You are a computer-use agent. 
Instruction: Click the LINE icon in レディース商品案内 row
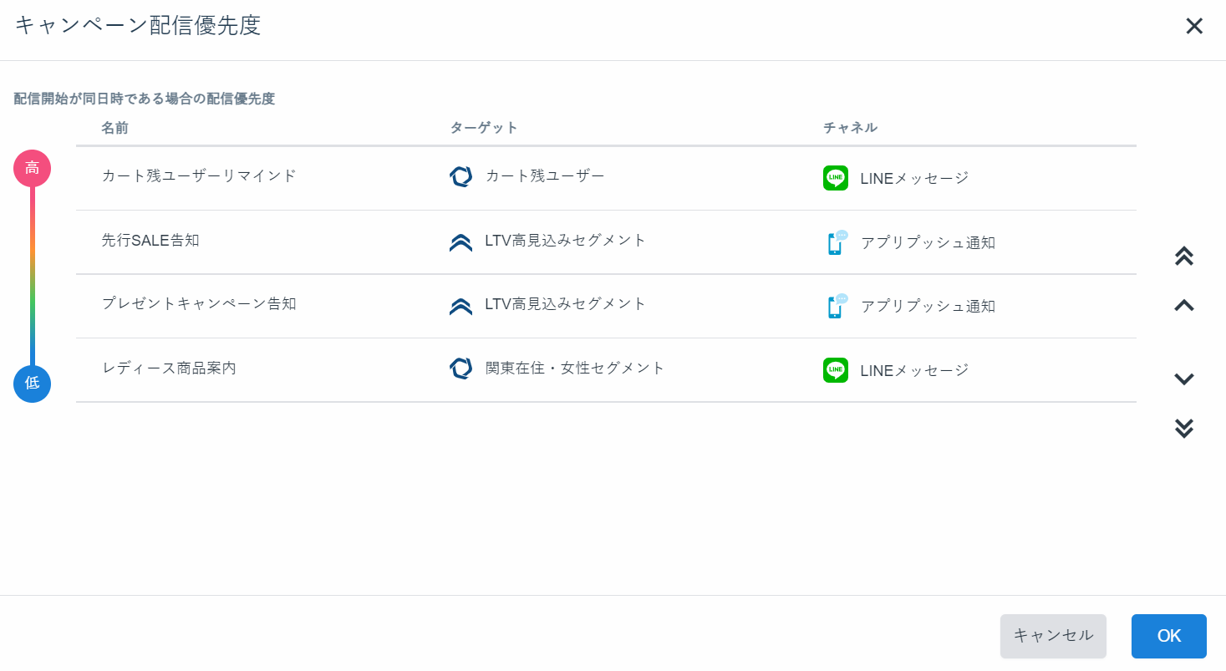[836, 370]
